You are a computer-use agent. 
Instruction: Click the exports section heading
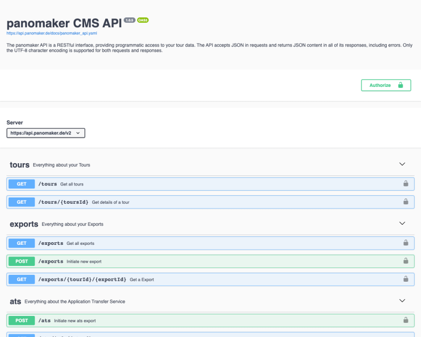click(24, 224)
